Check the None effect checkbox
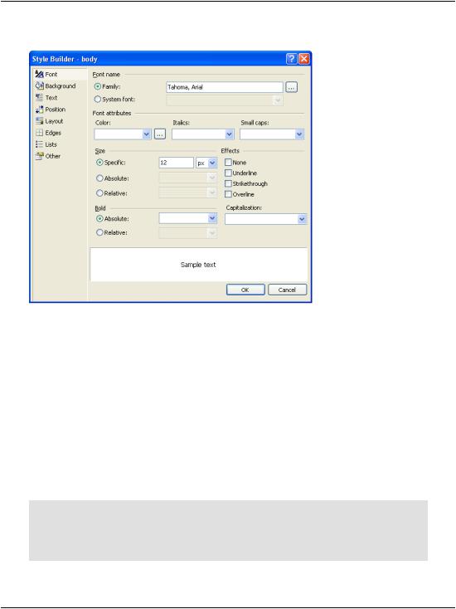 coord(228,163)
